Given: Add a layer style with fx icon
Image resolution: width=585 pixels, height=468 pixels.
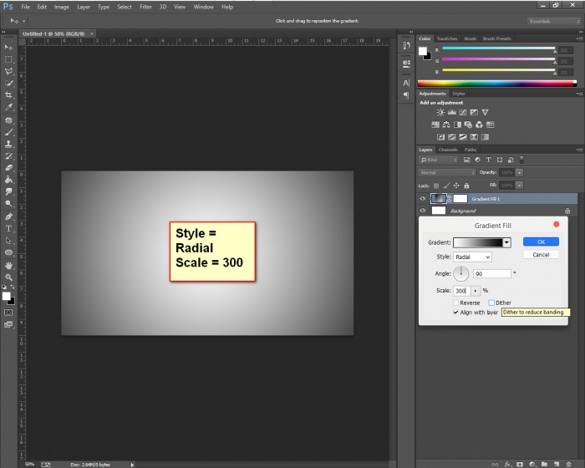Looking at the screenshot, I should (x=507, y=462).
